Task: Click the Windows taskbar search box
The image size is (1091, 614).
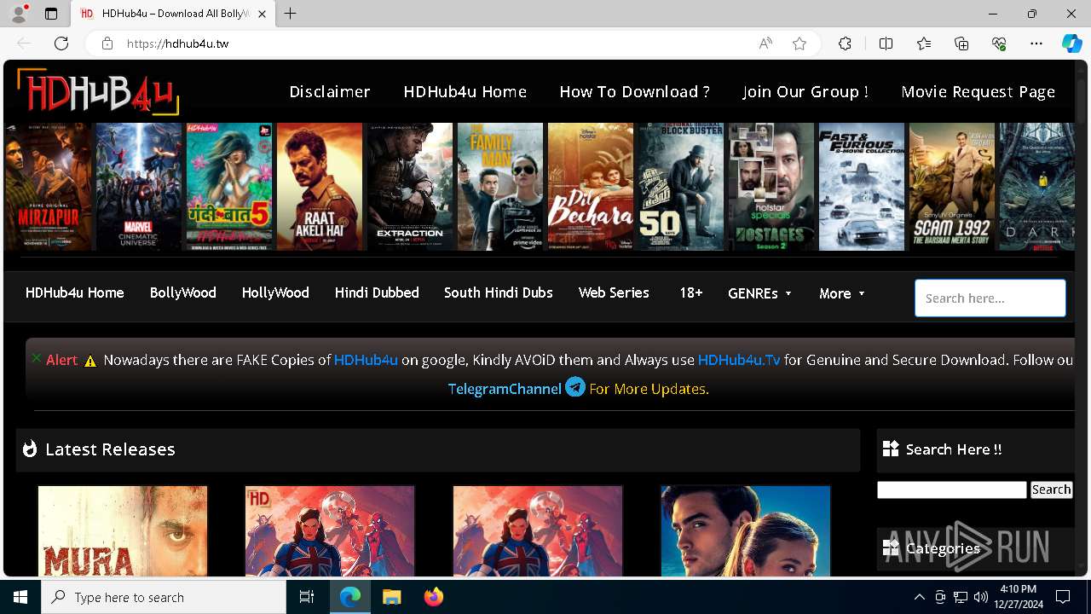Action: [x=164, y=597]
